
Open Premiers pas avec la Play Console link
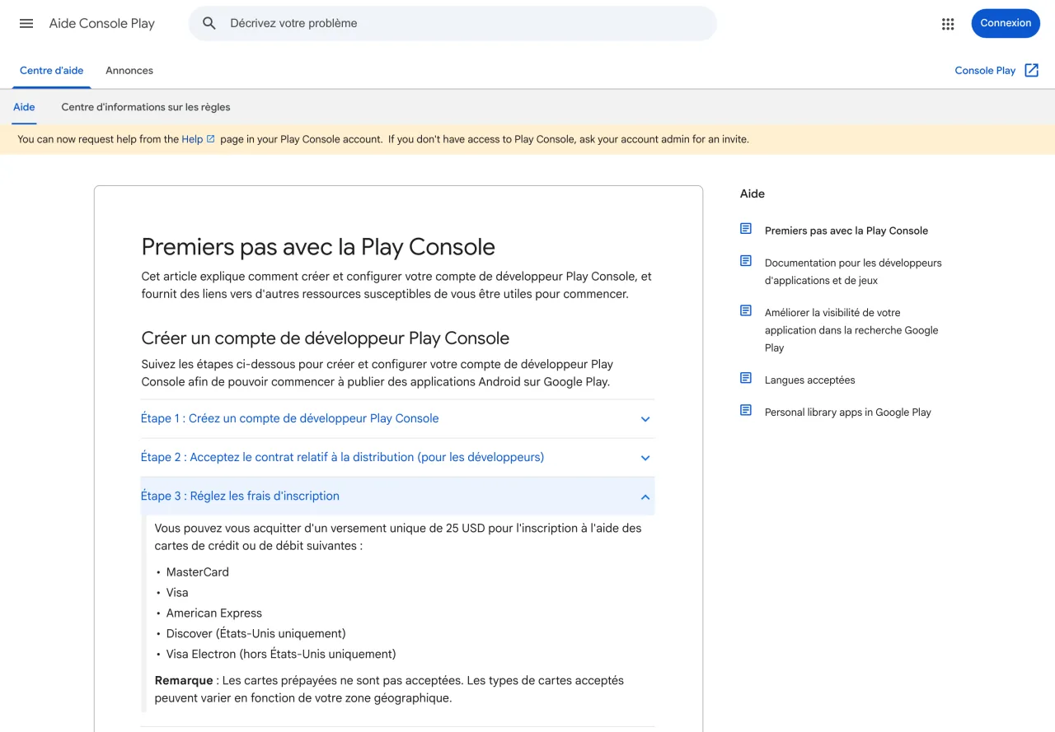846,231
